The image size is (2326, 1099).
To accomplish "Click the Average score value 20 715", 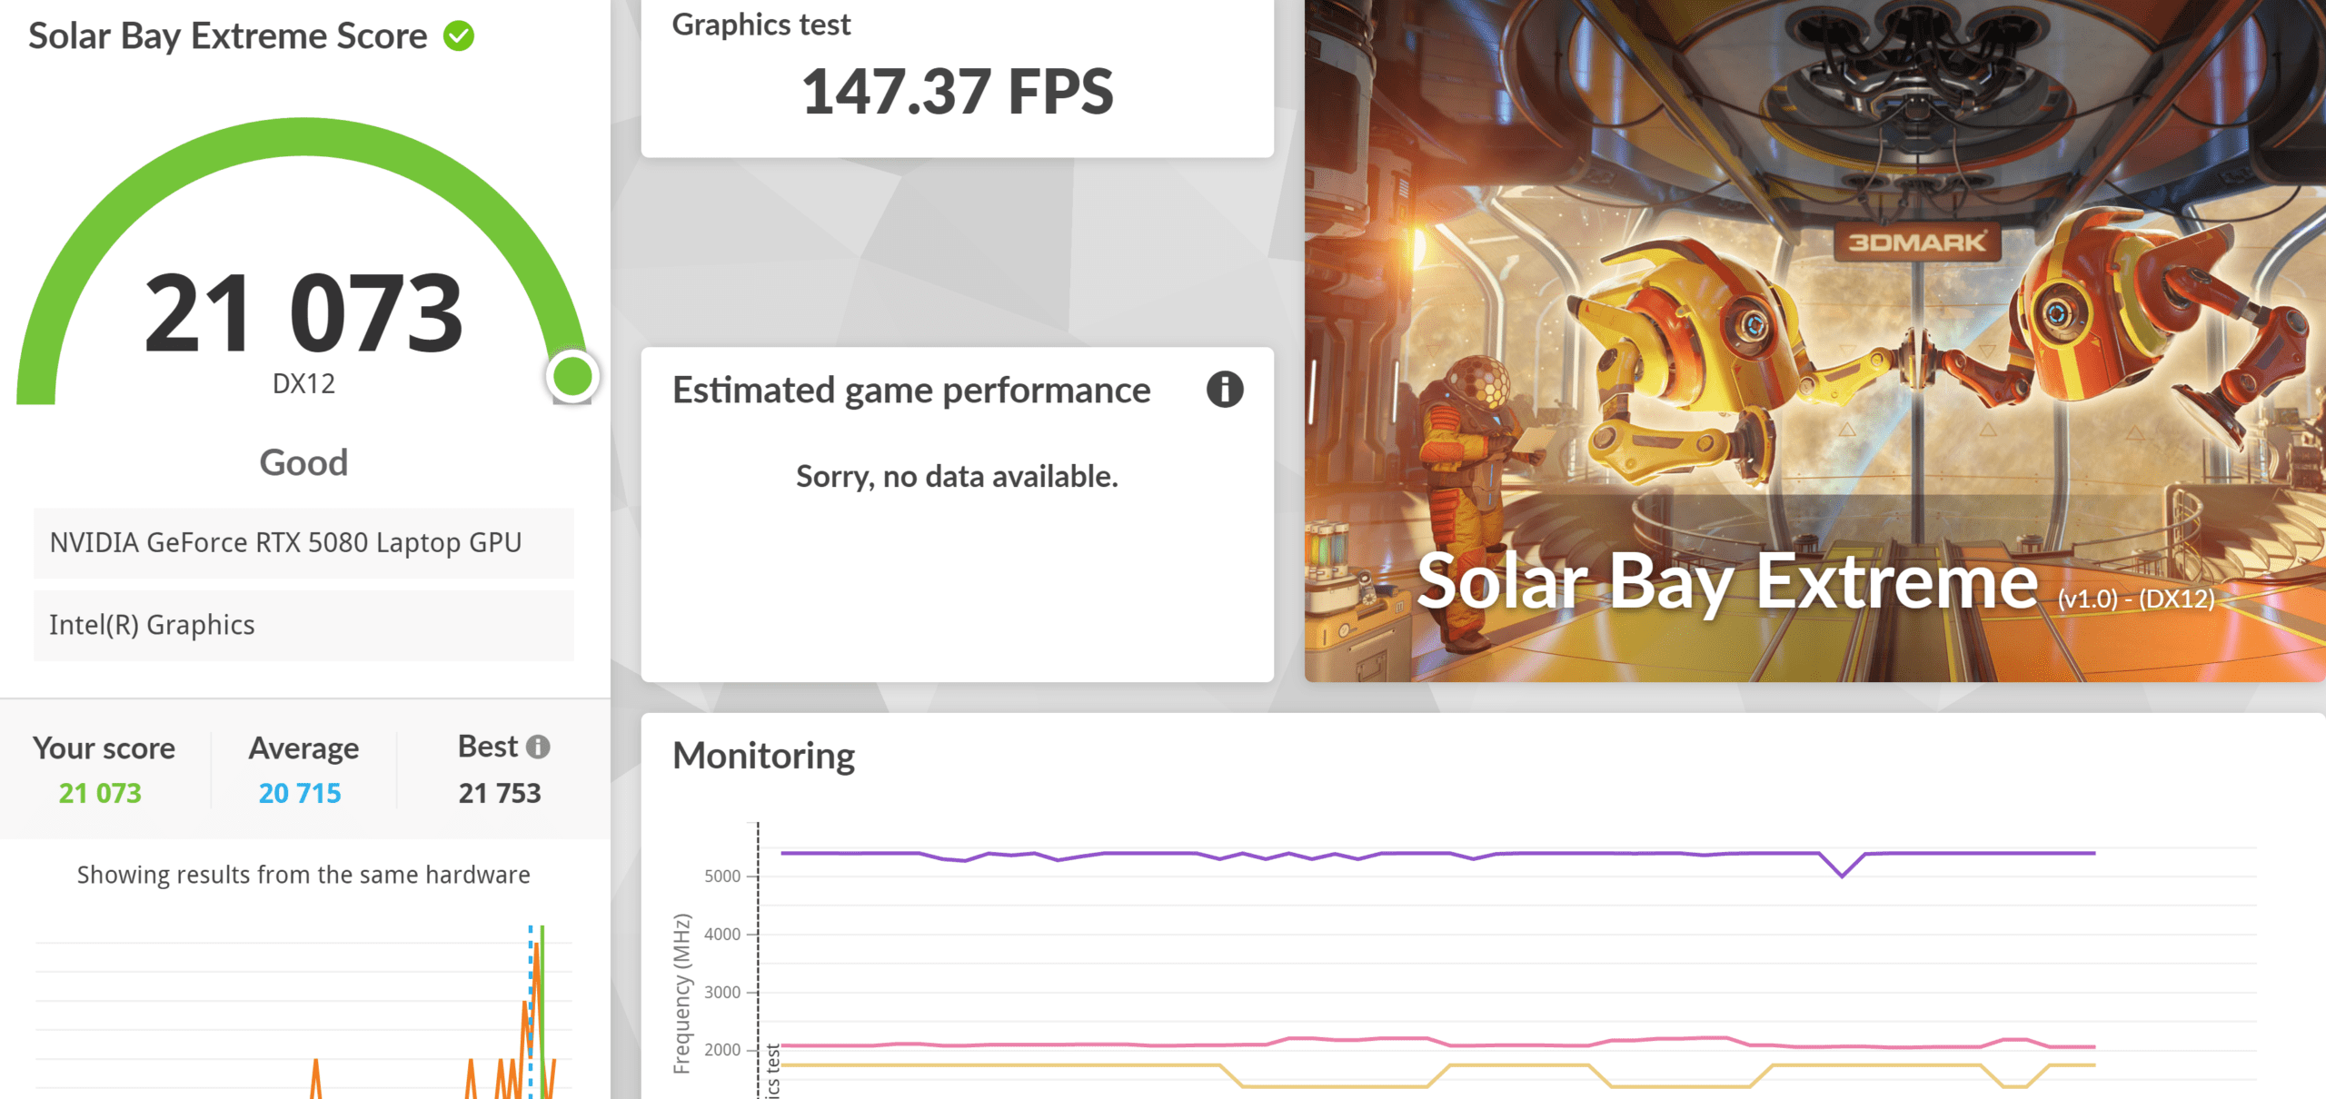I will click(300, 793).
